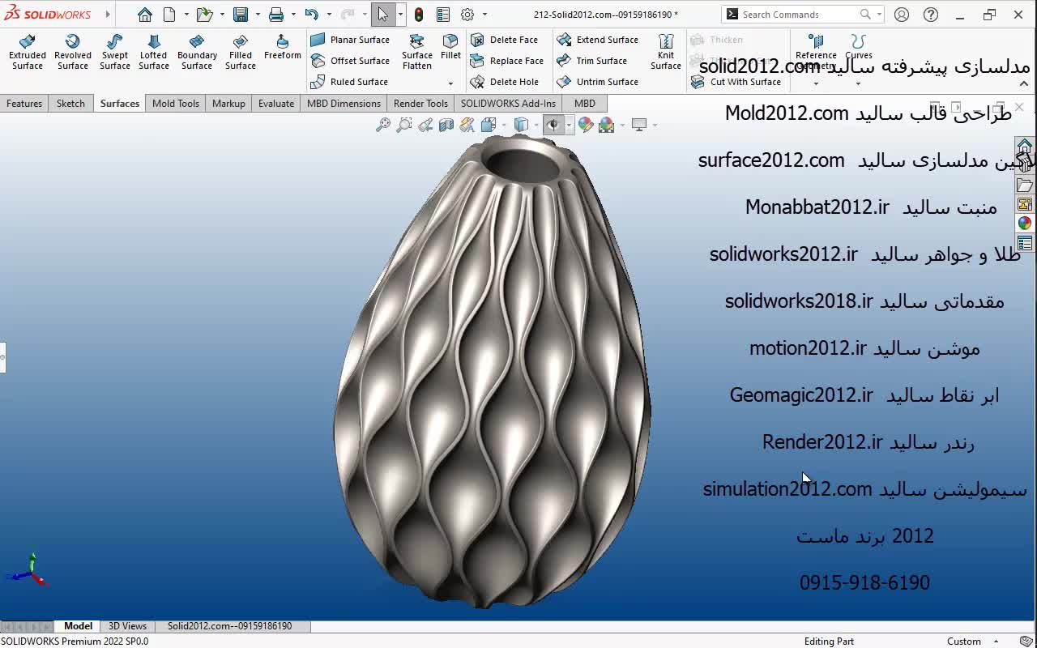Viewport: 1037px width, 648px height.
Task: Switch to the 3D Views bottom tab
Action: pos(127,626)
